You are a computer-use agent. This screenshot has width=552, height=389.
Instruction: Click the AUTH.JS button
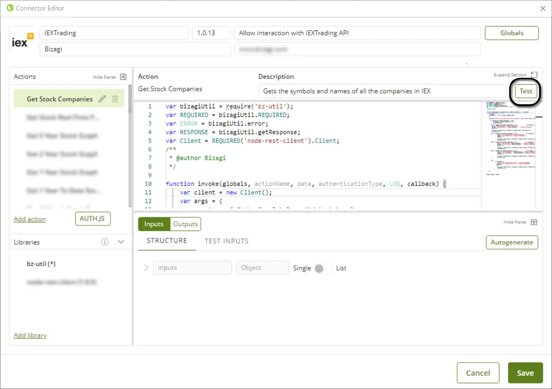coord(93,219)
